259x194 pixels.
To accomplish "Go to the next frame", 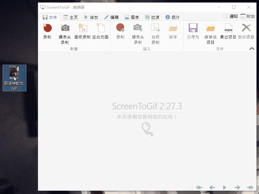I will tap(237, 187).
